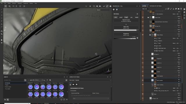Click the roughness slider settings icon
The image size is (186, 104).
coord(137,38)
